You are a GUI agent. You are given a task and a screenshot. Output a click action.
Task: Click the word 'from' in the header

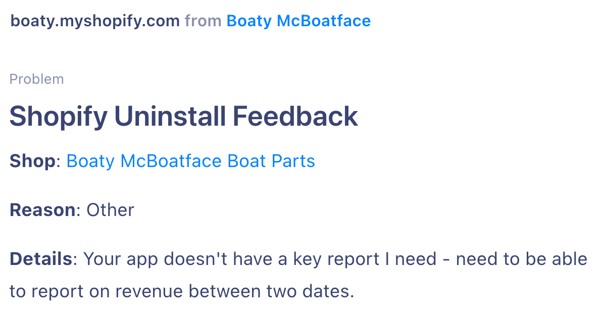[x=203, y=21]
